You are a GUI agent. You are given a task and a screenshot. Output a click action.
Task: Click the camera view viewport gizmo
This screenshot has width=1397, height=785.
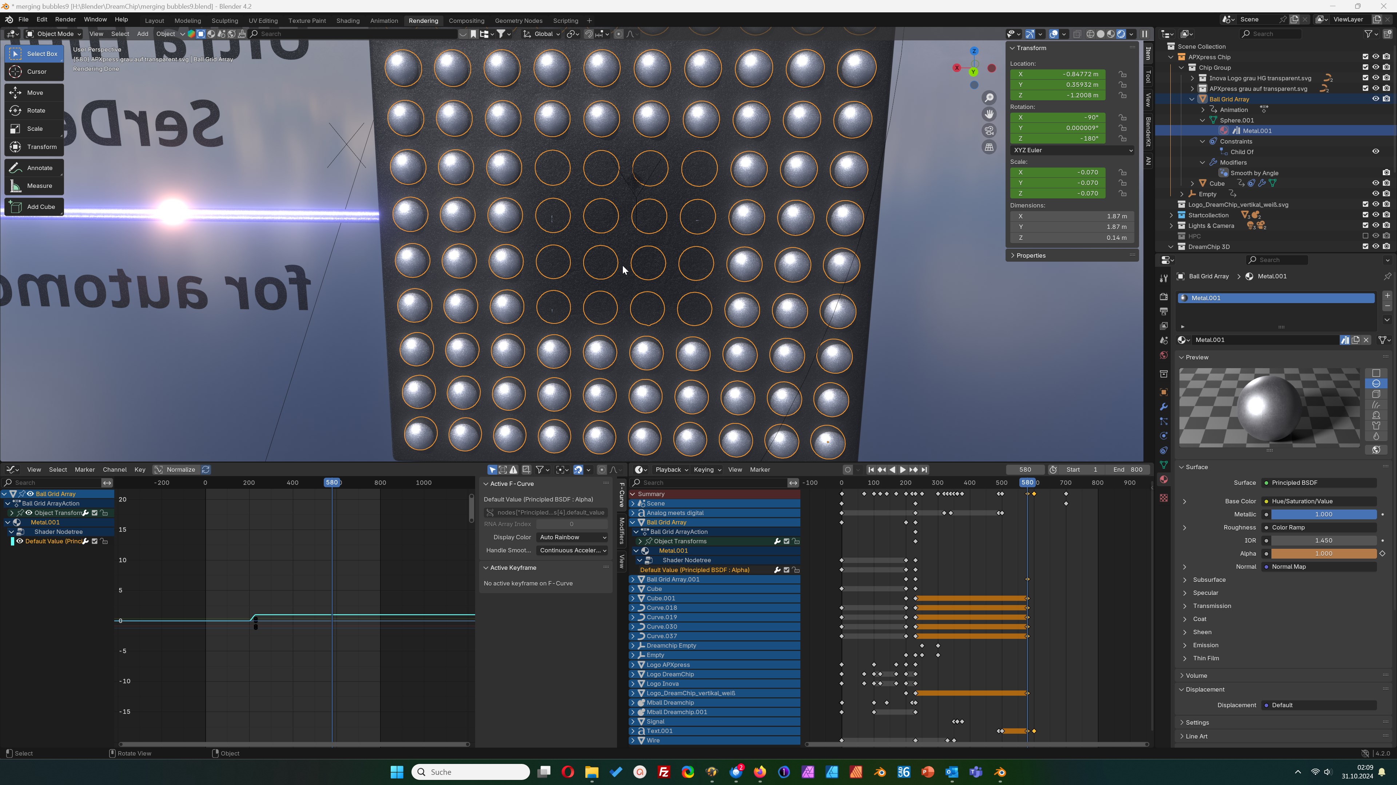tap(989, 130)
